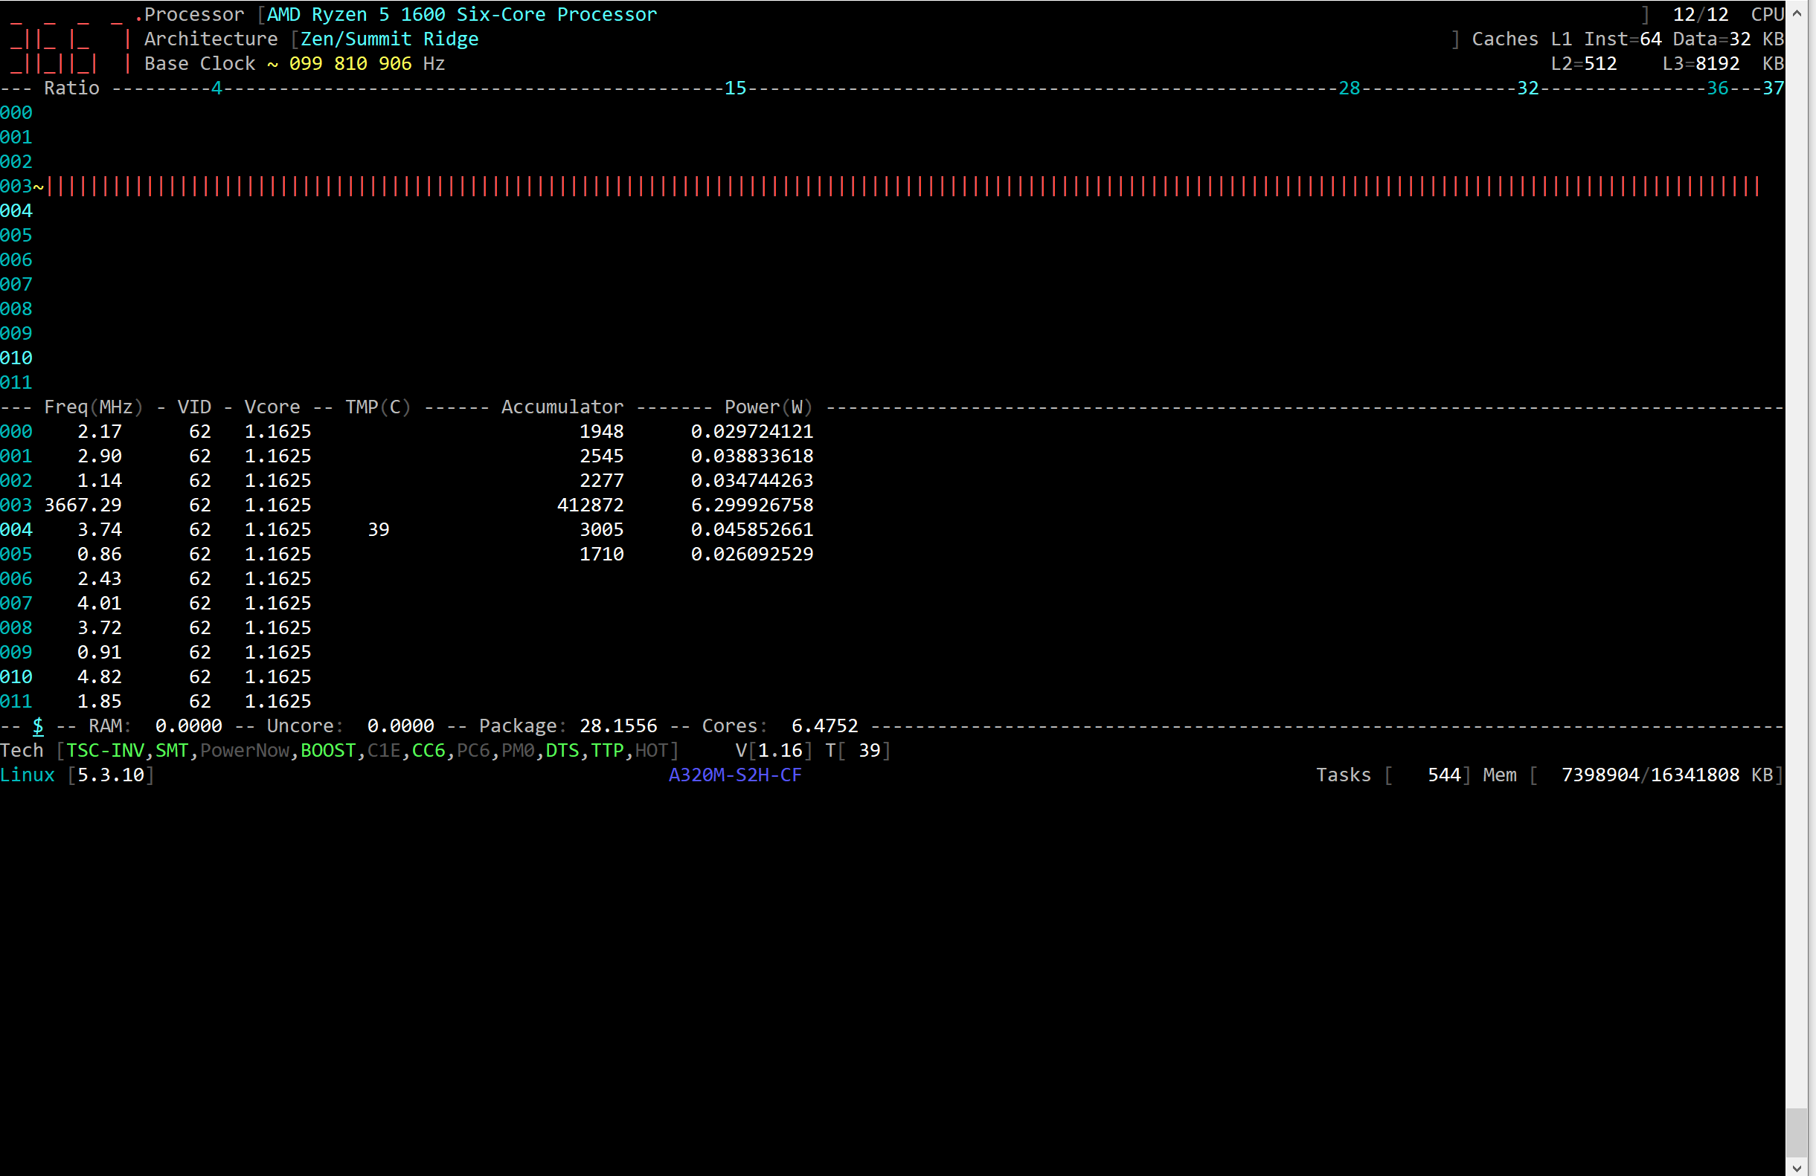Click the CC6 tech flag
1816x1176 pixels.
(428, 751)
